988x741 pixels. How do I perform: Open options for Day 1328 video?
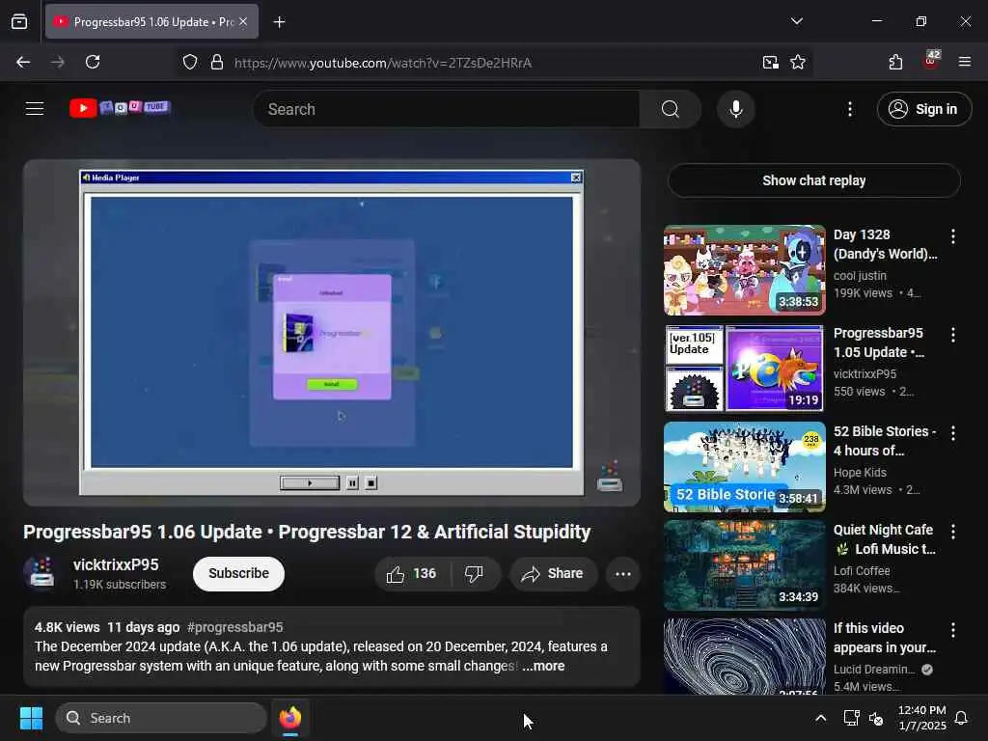pos(952,236)
